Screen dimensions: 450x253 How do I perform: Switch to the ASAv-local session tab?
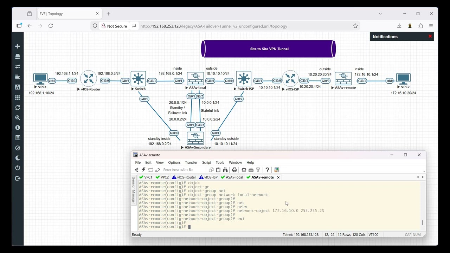pyautogui.click(x=232, y=177)
